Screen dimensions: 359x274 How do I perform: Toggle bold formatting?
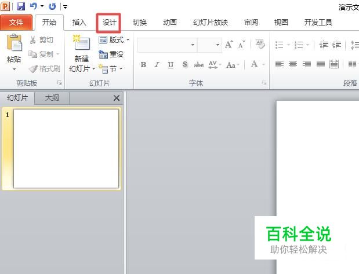click(143, 65)
